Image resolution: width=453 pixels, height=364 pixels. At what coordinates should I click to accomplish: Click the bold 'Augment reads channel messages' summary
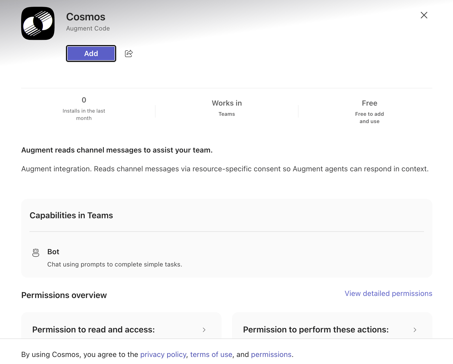(x=117, y=150)
